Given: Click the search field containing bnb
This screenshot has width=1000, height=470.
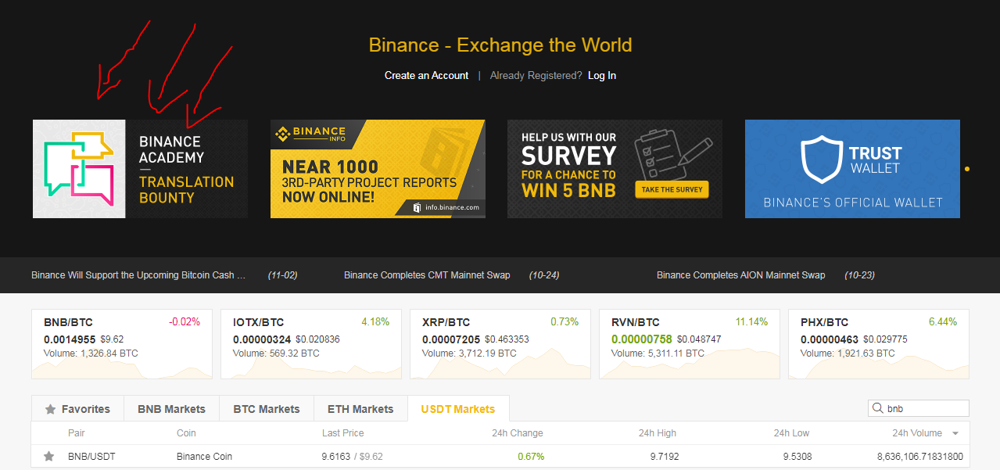Looking at the screenshot, I should [x=919, y=408].
